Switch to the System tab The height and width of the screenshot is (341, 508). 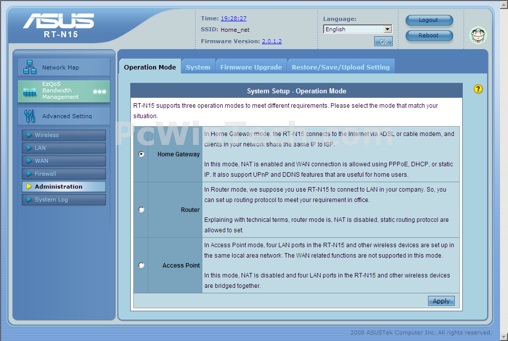pyautogui.click(x=198, y=67)
